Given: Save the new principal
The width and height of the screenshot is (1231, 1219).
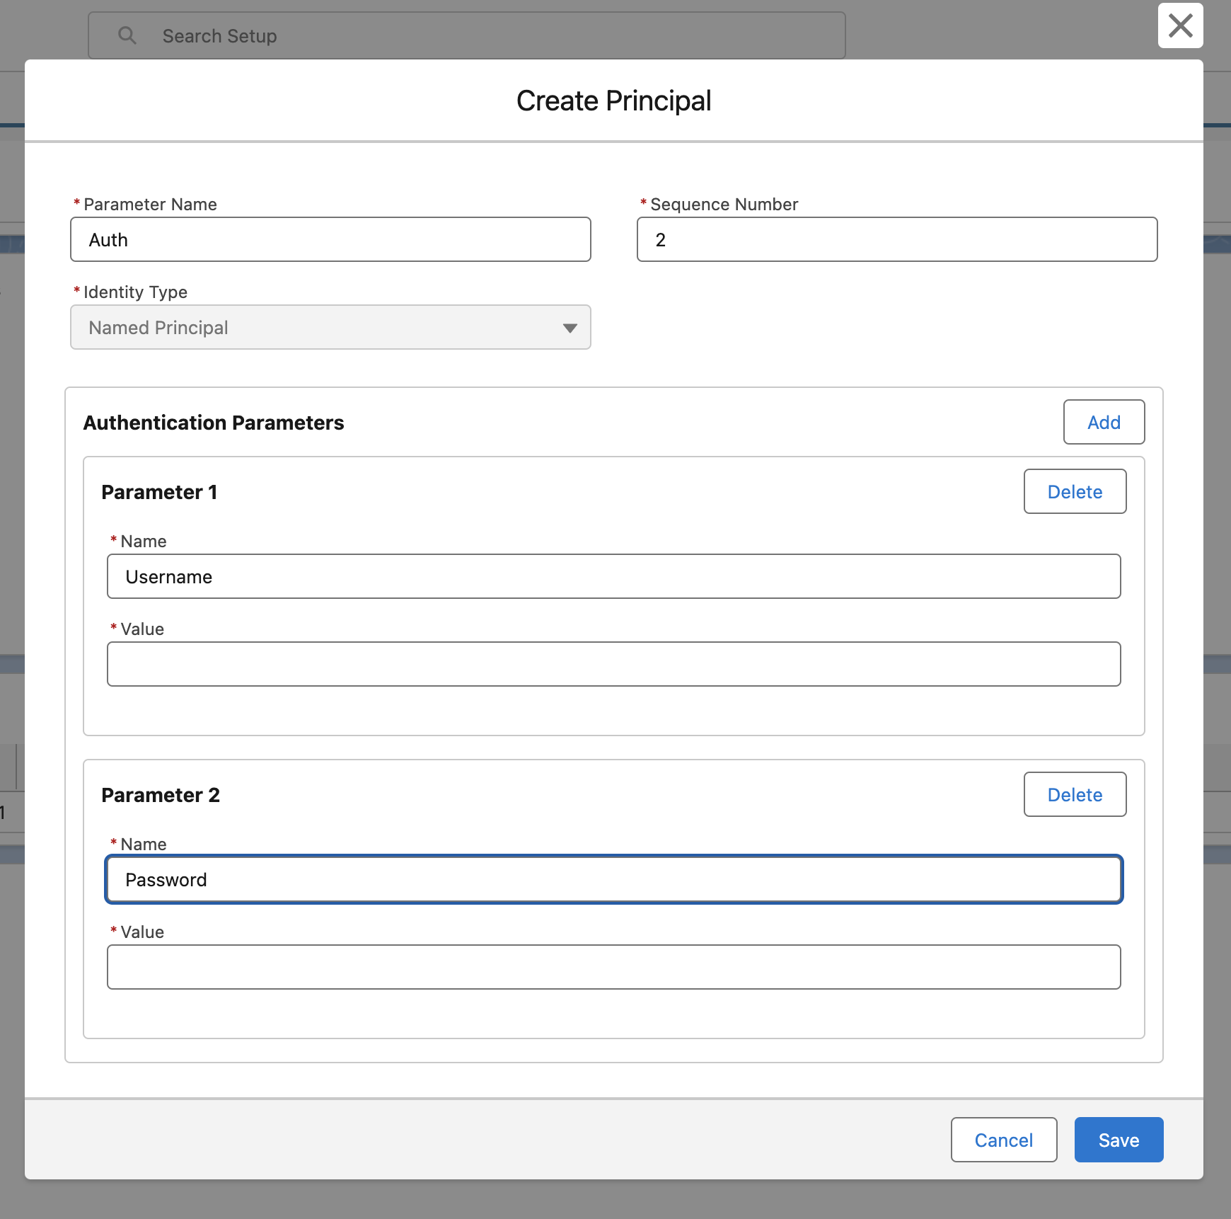Looking at the screenshot, I should (1119, 1140).
